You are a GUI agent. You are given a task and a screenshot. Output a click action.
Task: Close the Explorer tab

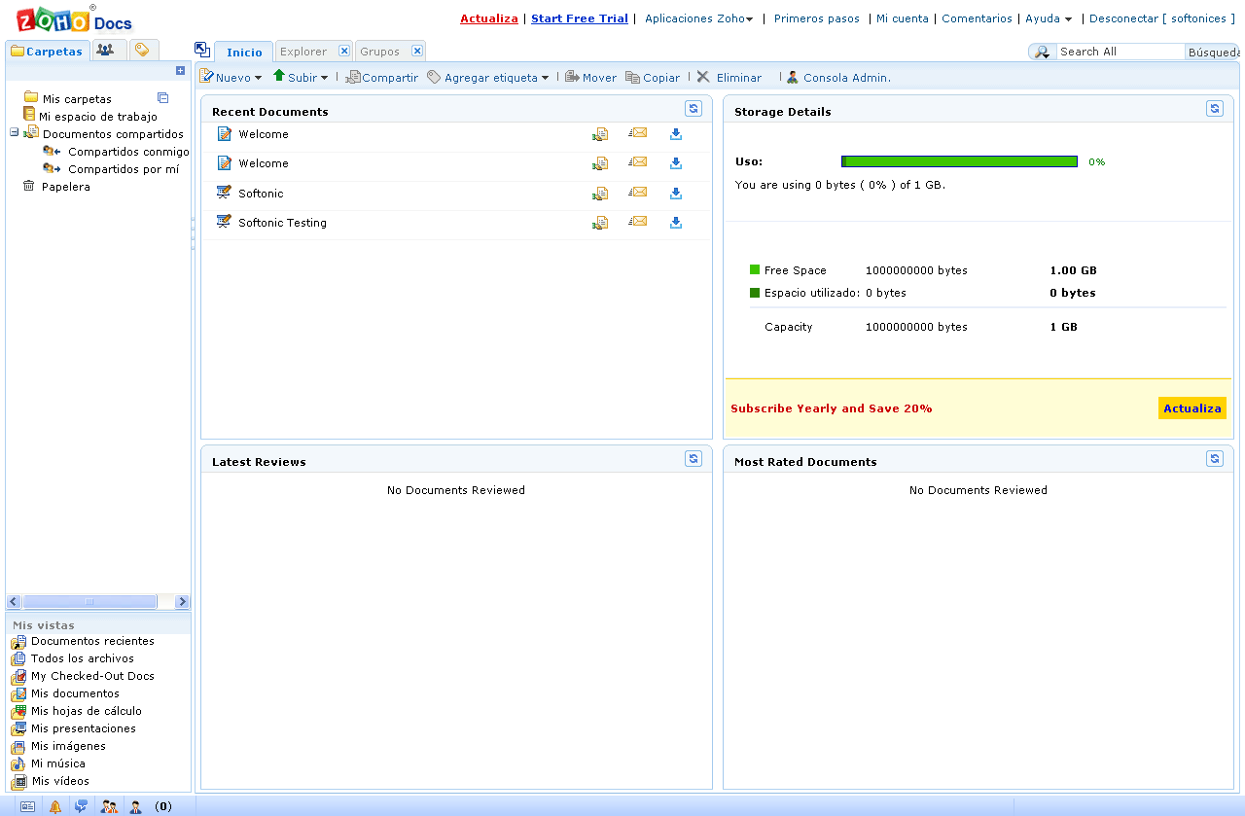click(x=344, y=51)
